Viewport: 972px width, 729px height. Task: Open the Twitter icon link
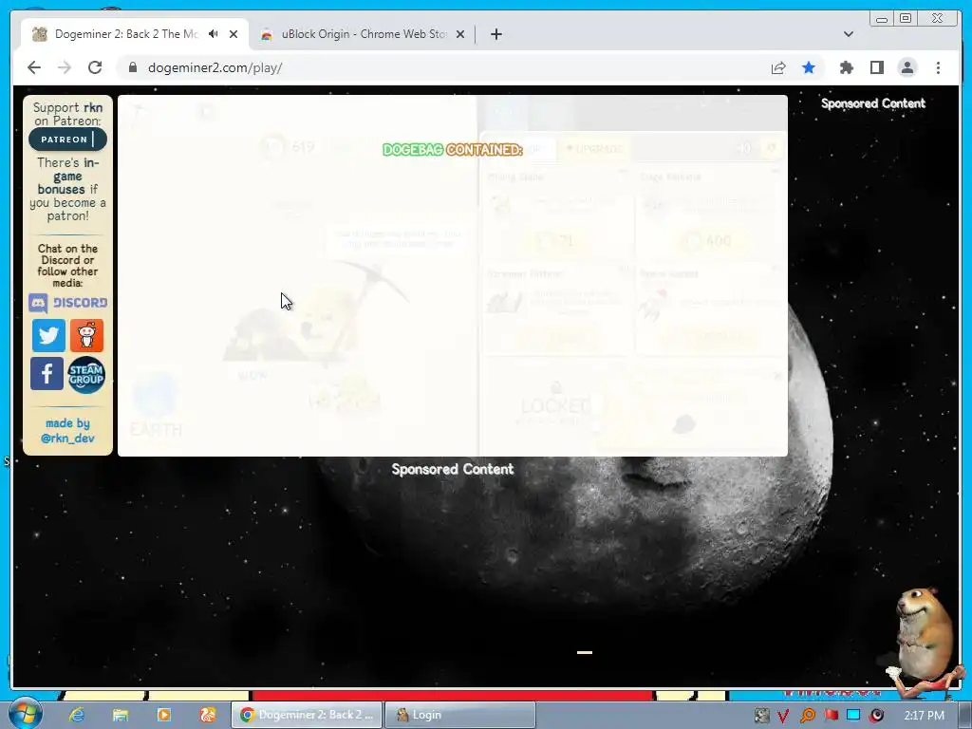pyautogui.click(x=48, y=335)
